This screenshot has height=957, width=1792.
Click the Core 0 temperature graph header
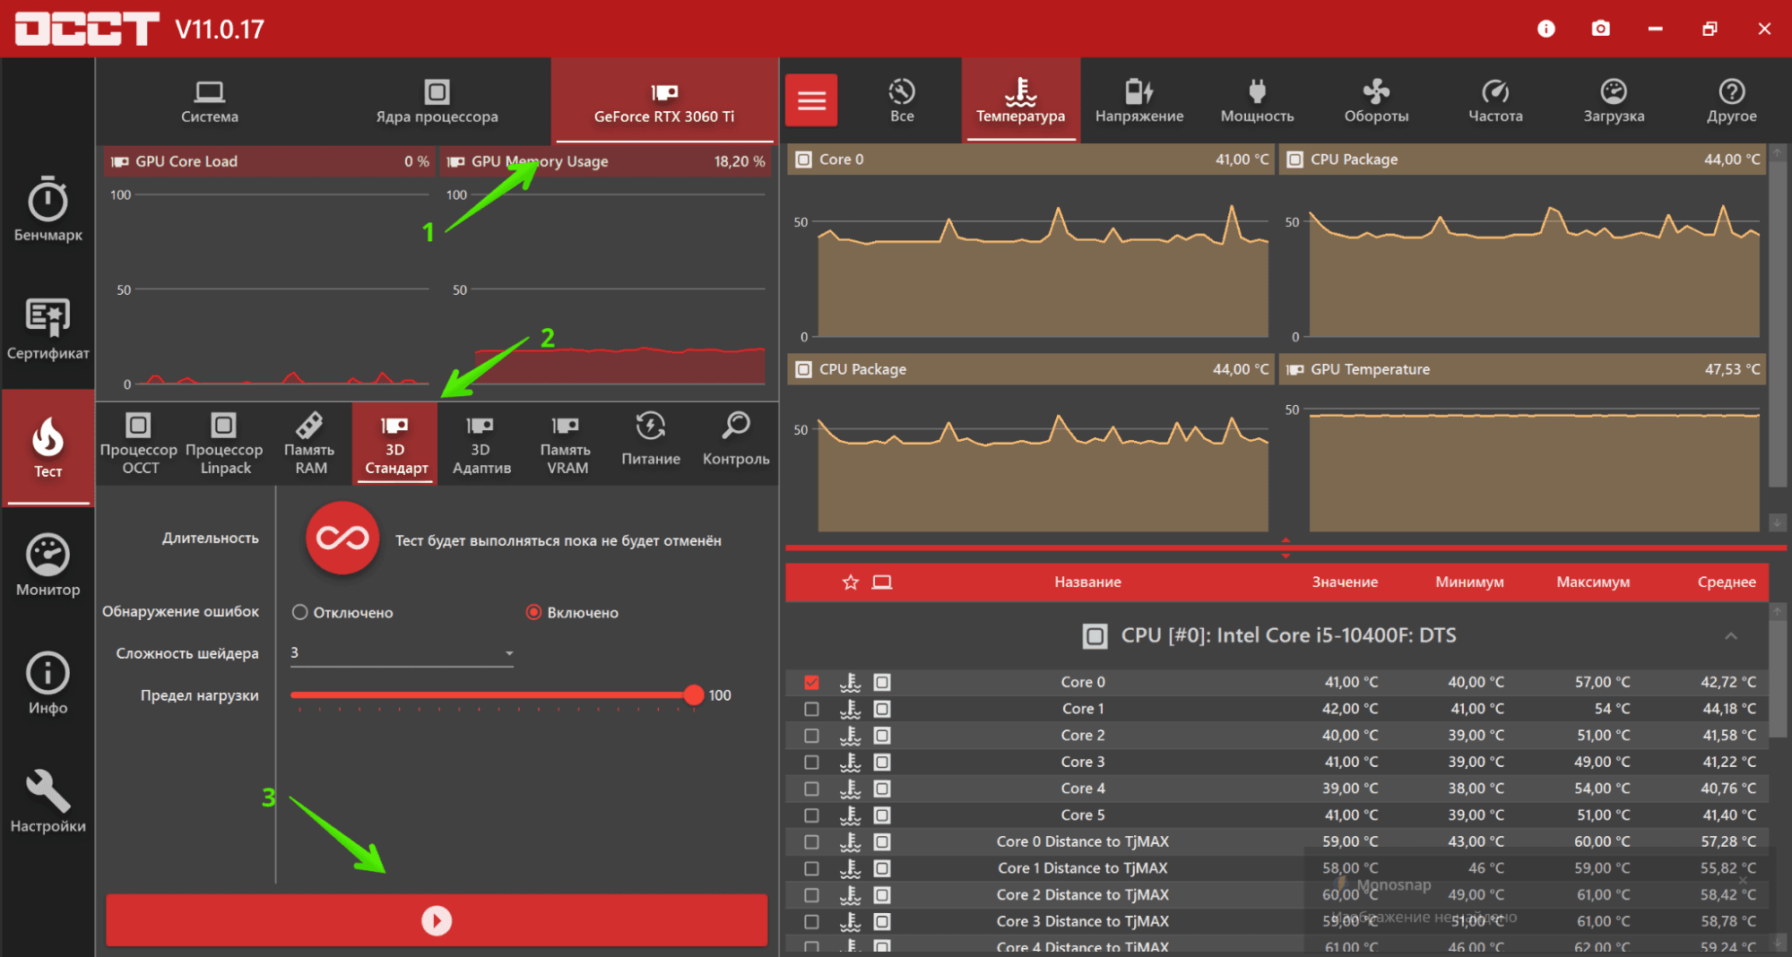coord(1030,159)
